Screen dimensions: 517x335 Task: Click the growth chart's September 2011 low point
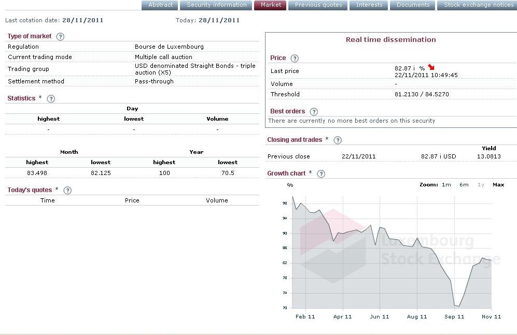457,307
